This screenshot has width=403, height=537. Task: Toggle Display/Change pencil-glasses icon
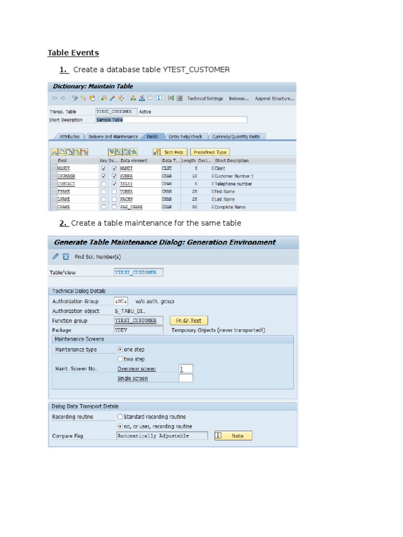[x=75, y=98]
